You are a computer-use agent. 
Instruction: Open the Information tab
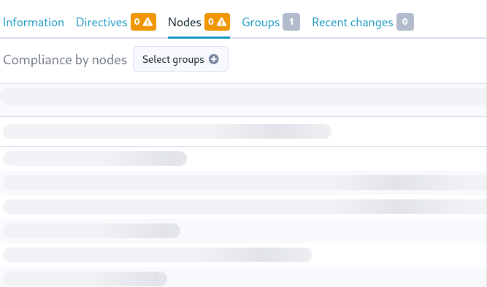[x=34, y=23]
